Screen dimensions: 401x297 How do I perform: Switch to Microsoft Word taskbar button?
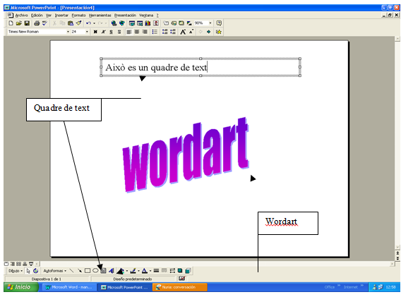69,287
